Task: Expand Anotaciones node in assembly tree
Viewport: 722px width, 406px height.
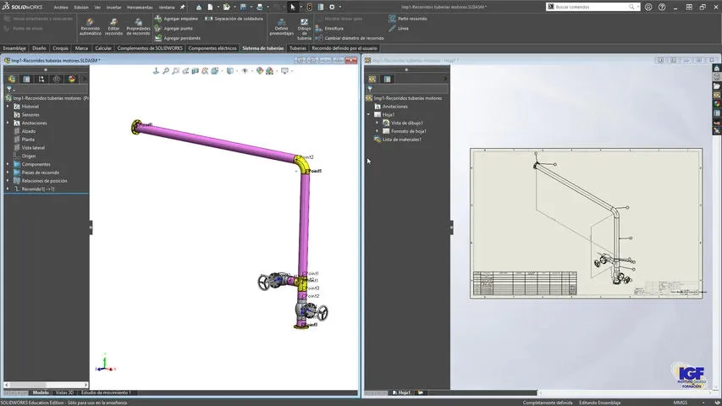Action: coord(8,123)
